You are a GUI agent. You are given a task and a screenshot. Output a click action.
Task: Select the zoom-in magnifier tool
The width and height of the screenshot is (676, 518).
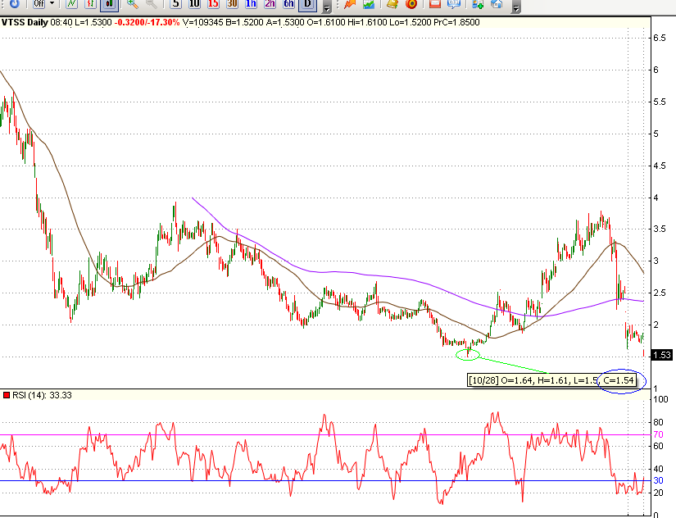[132, 5]
